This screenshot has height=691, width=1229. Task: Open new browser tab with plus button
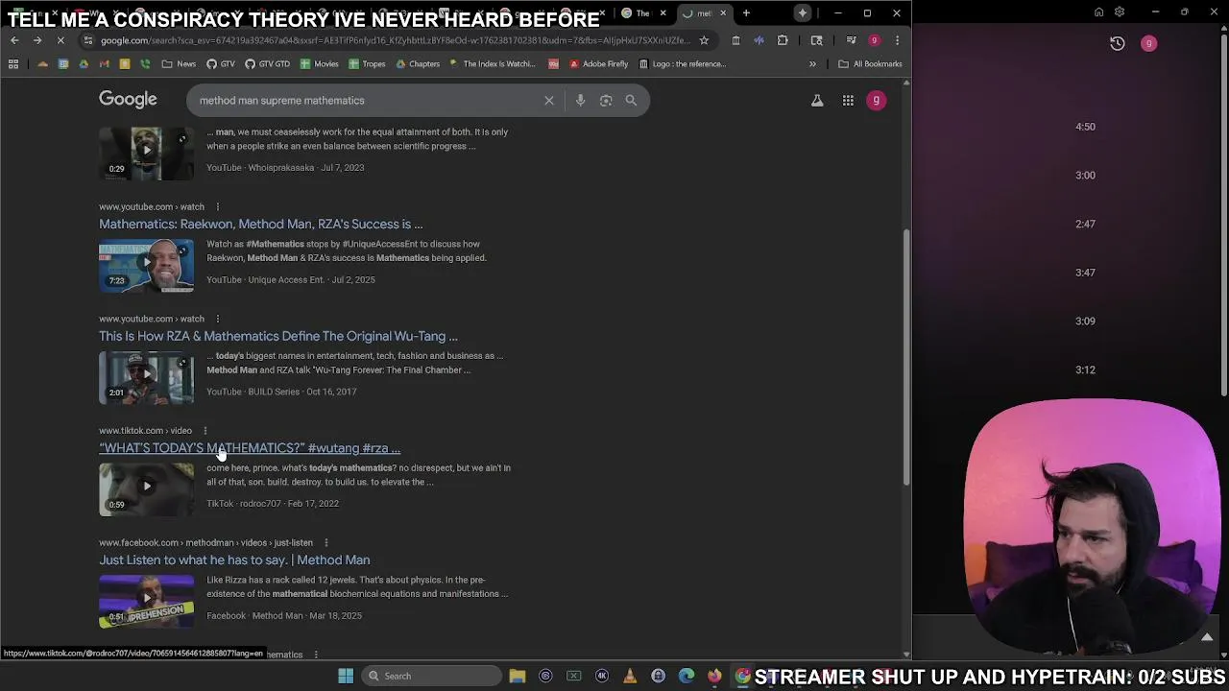tap(746, 13)
